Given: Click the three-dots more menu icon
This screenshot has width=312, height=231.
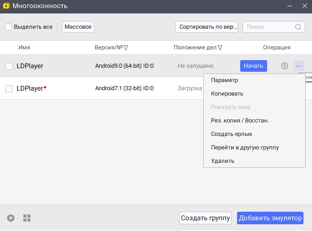Looking at the screenshot, I should click(299, 66).
